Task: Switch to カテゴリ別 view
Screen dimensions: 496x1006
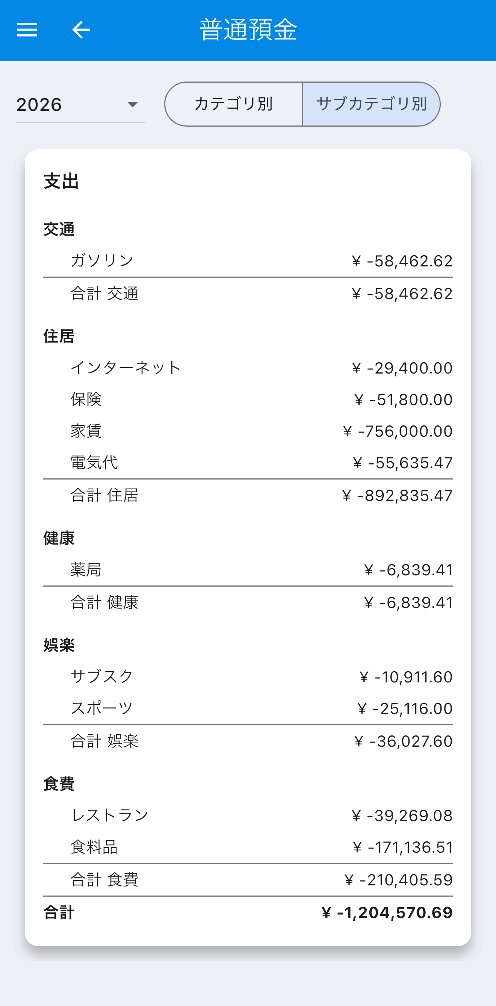Action: tap(234, 104)
